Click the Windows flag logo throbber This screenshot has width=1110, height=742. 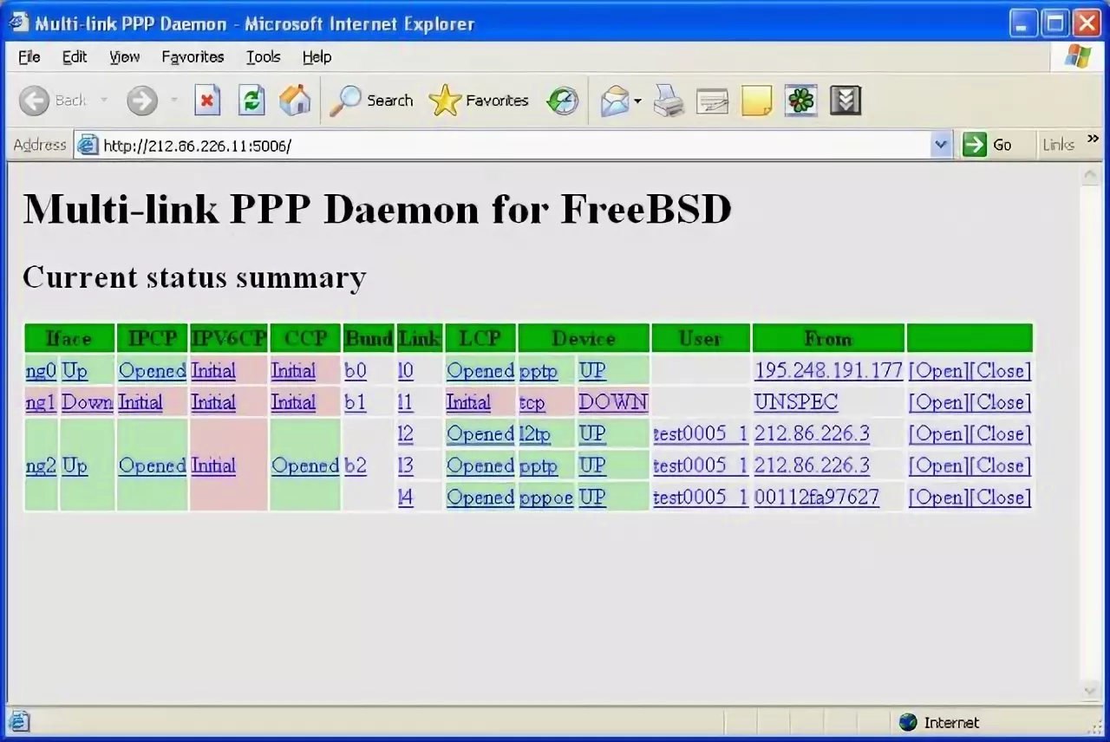(1079, 57)
